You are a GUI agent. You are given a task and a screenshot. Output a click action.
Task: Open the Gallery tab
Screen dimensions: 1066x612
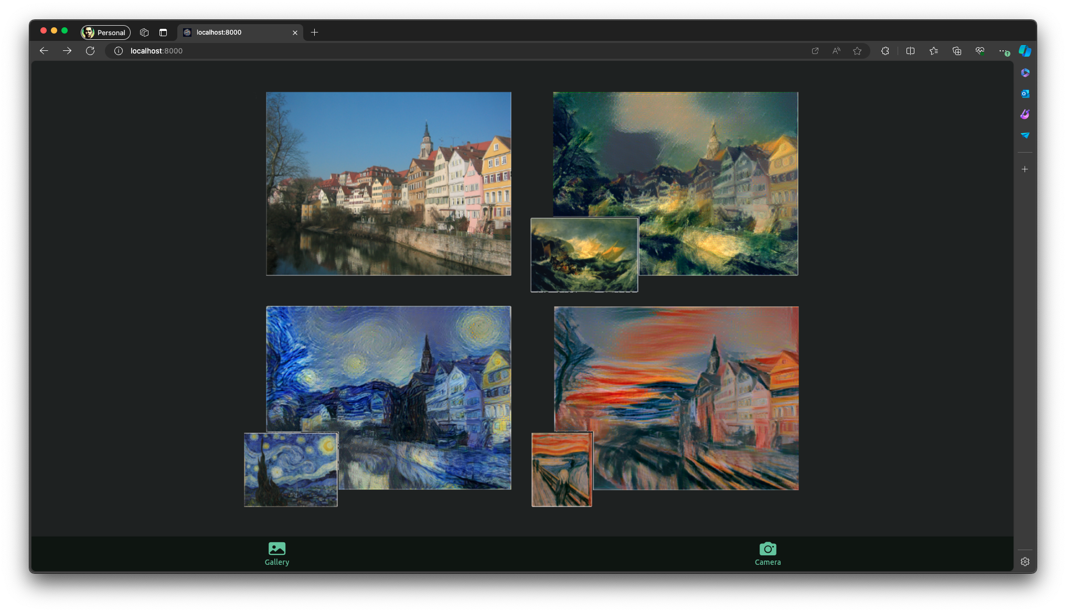[276, 554]
